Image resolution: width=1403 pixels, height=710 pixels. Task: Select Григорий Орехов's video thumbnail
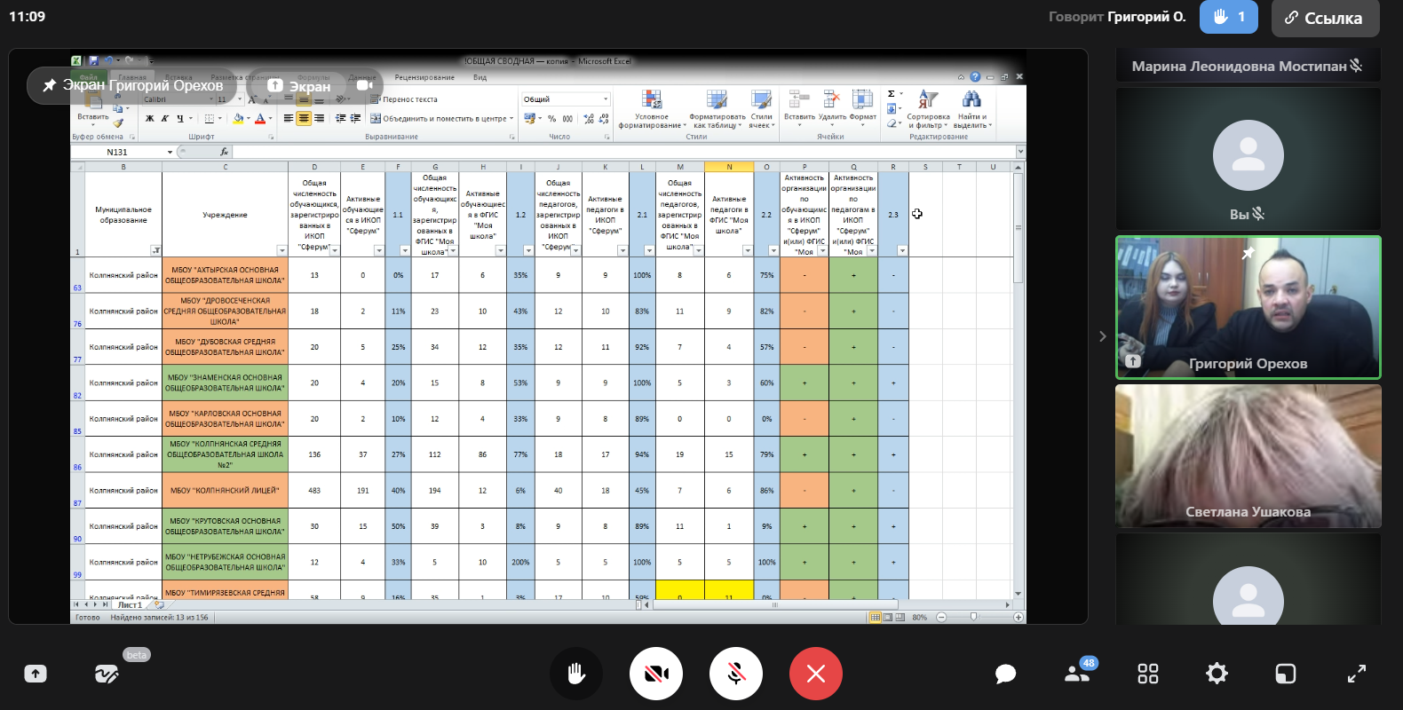pos(1248,307)
